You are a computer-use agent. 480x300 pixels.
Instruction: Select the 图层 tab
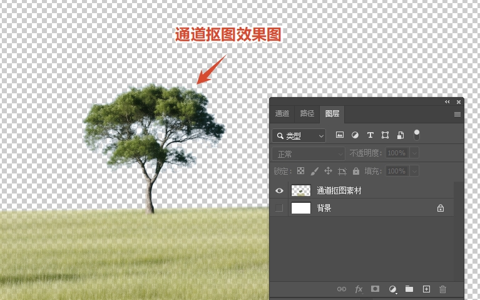click(x=332, y=114)
